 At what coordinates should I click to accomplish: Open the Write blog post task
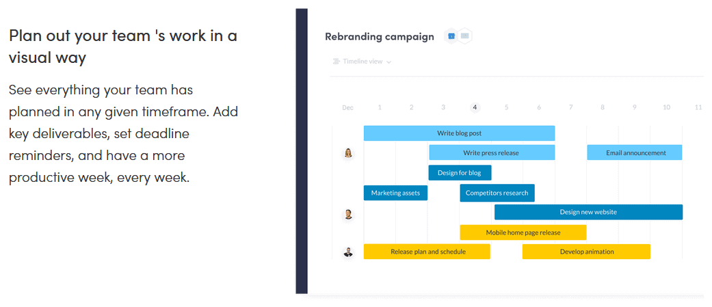(x=460, y=133)
